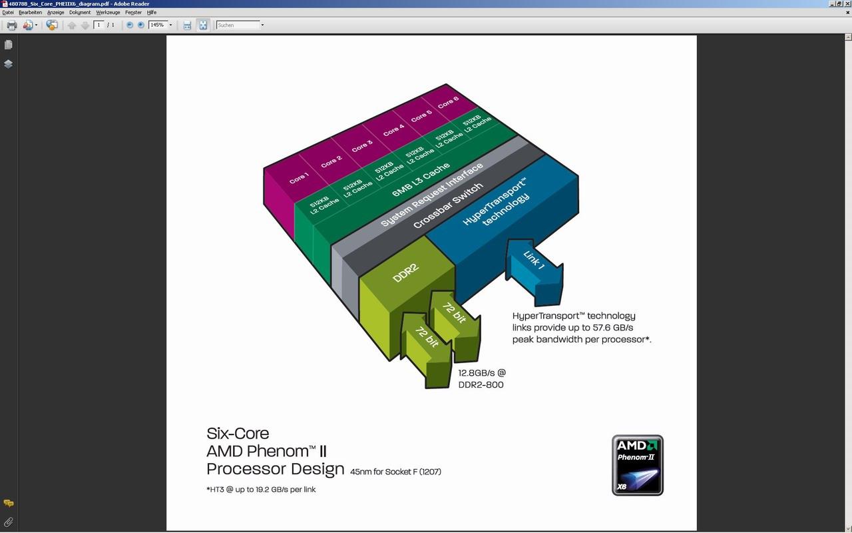Open the Fenster menu
This screenshot has height=533, width=852.
tap(133, 13)
